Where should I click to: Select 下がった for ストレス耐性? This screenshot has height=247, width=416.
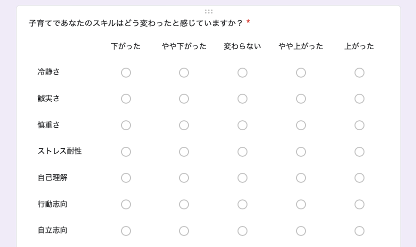pos(126,152)
